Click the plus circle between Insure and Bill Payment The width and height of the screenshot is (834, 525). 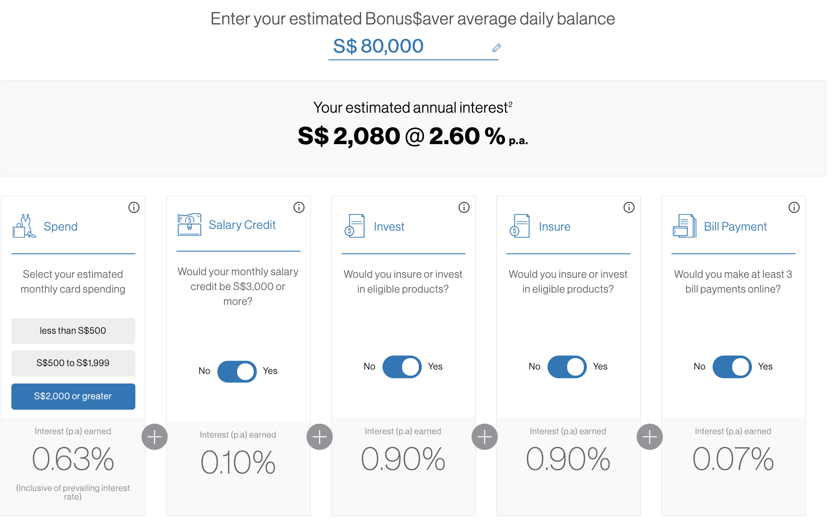(650, 437)
